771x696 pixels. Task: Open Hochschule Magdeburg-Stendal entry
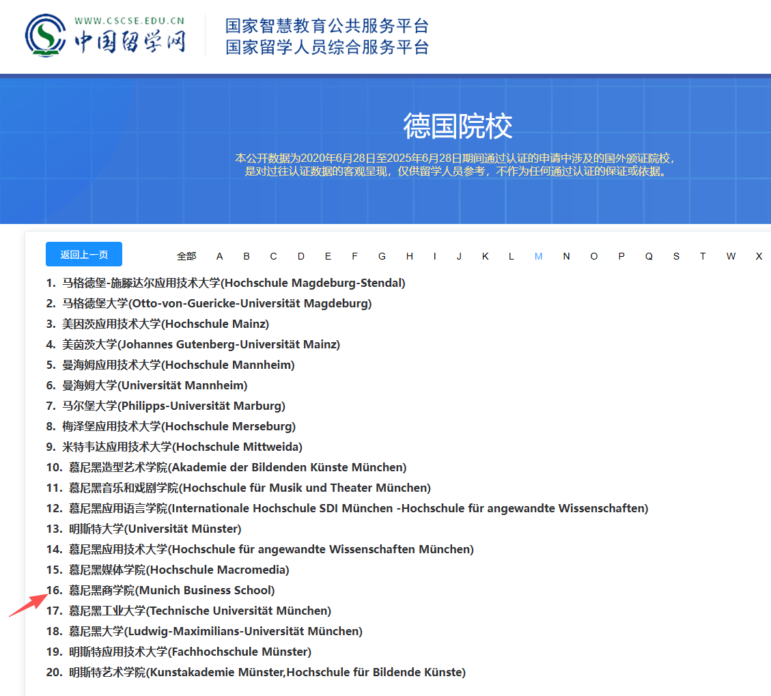(234, 283)
